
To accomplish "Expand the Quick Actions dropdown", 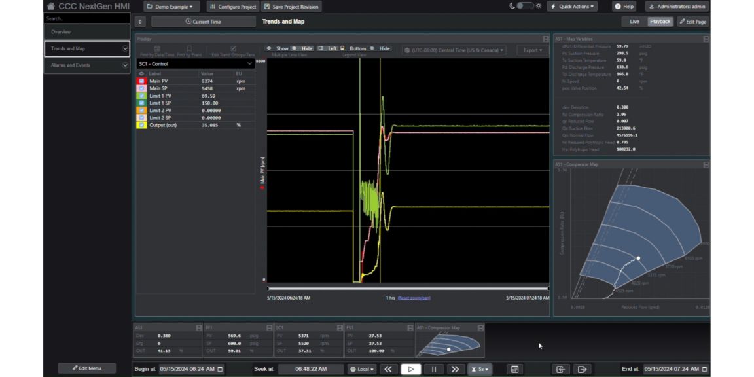I will point(572,6).
